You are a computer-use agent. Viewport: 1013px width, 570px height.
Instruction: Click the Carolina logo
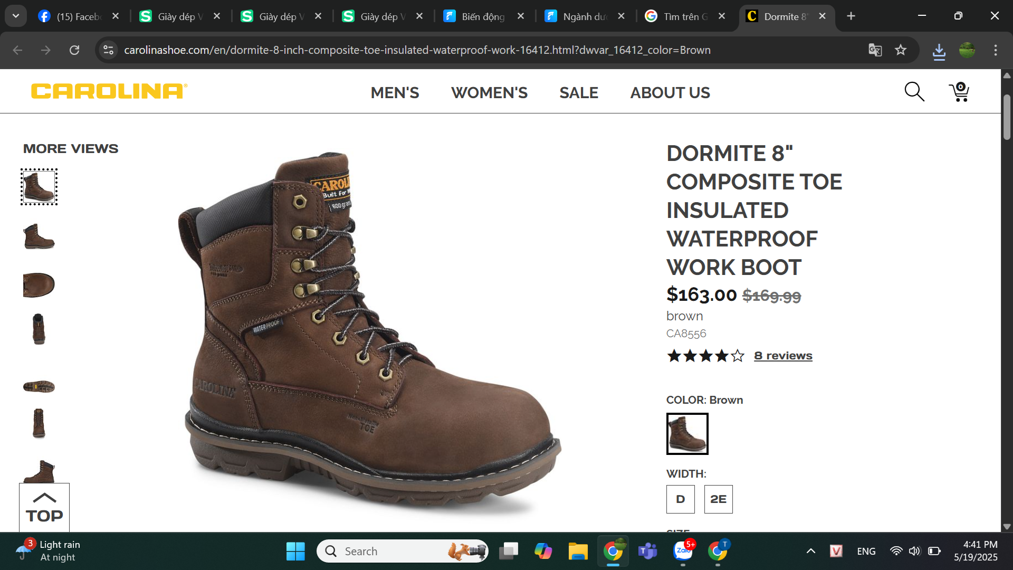pos(109,91)
